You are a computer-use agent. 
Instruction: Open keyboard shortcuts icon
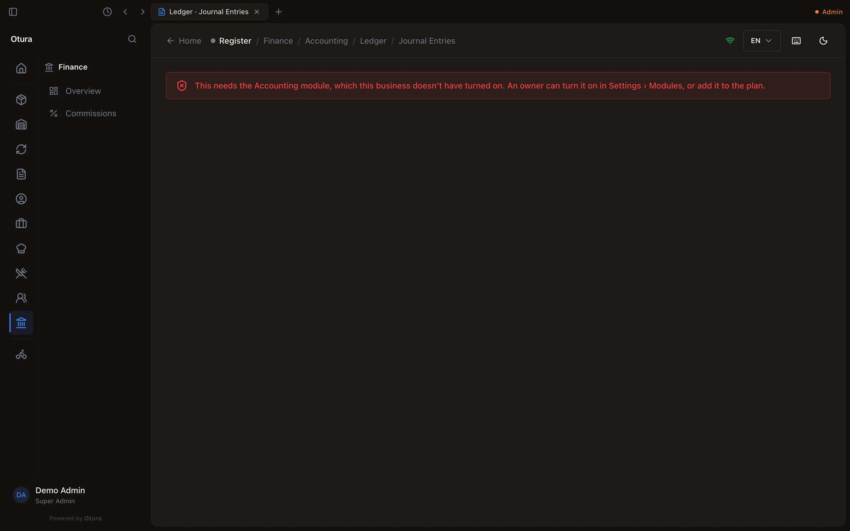coord(796,41)
